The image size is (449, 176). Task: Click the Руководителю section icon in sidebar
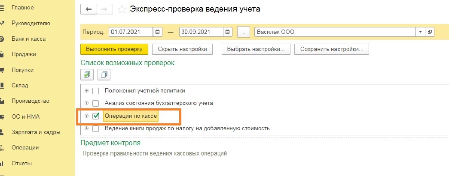pyautogui.click(x=2, y=23)
